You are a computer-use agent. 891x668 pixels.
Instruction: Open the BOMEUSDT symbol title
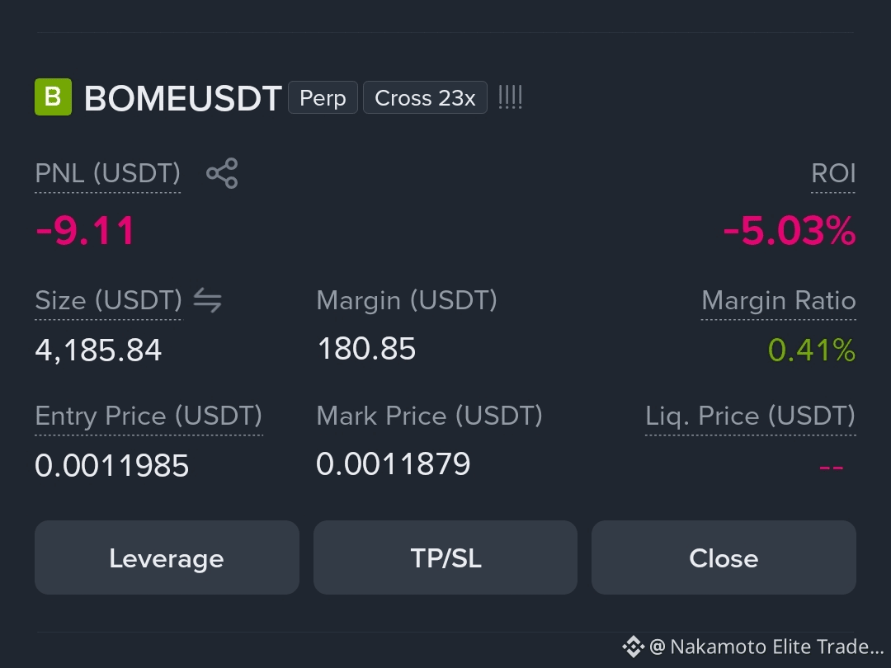point(183,98)
